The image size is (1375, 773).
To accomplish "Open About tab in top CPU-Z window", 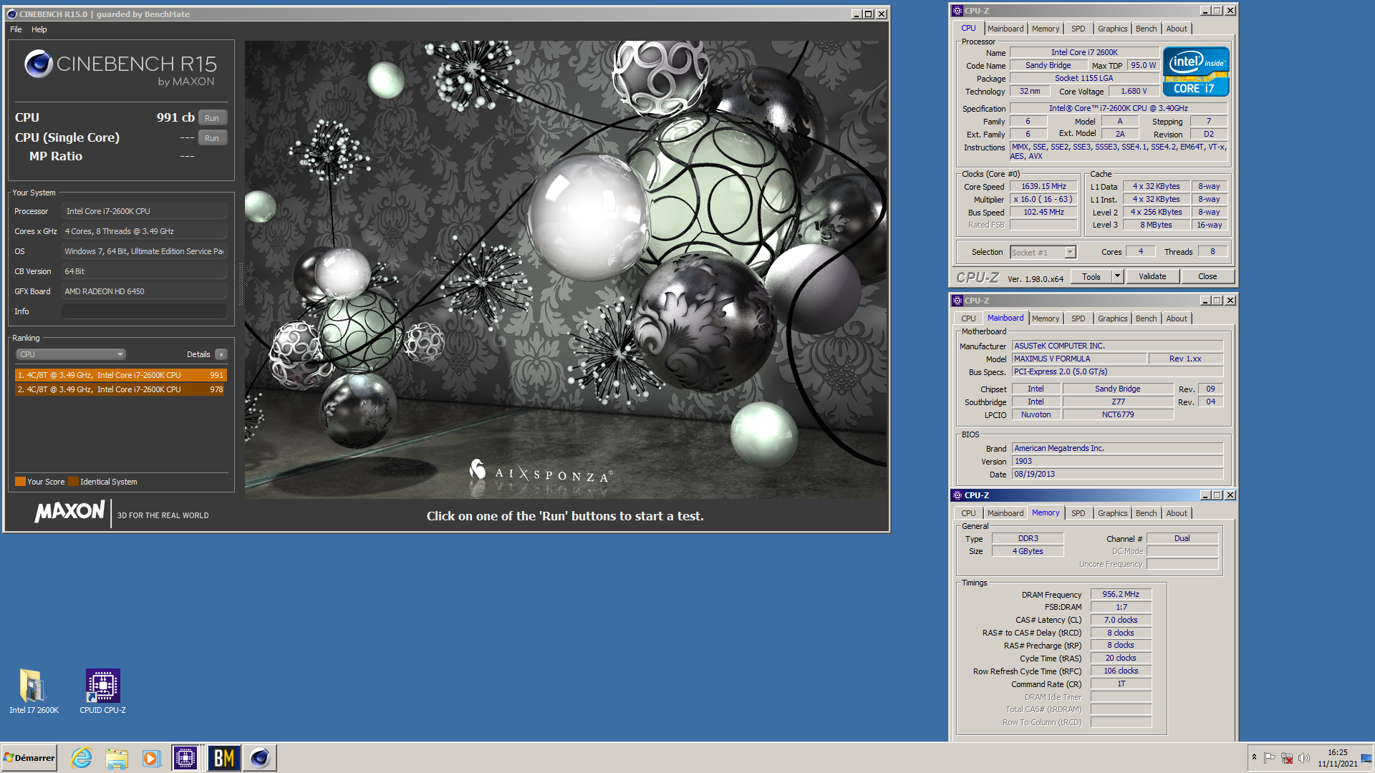I will tap(1177, 29).
